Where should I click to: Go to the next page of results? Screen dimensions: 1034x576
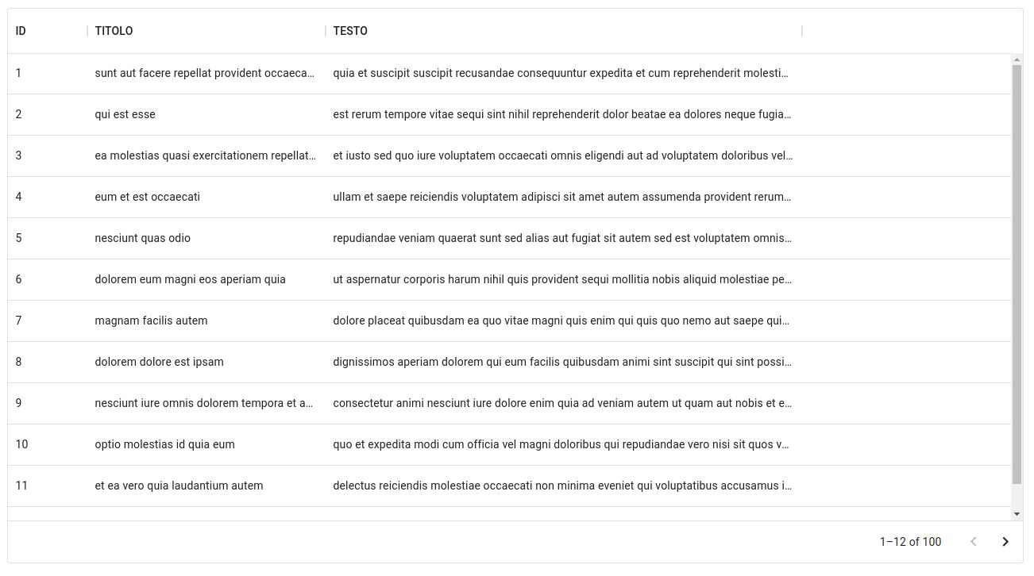[x=1005, y=541]
